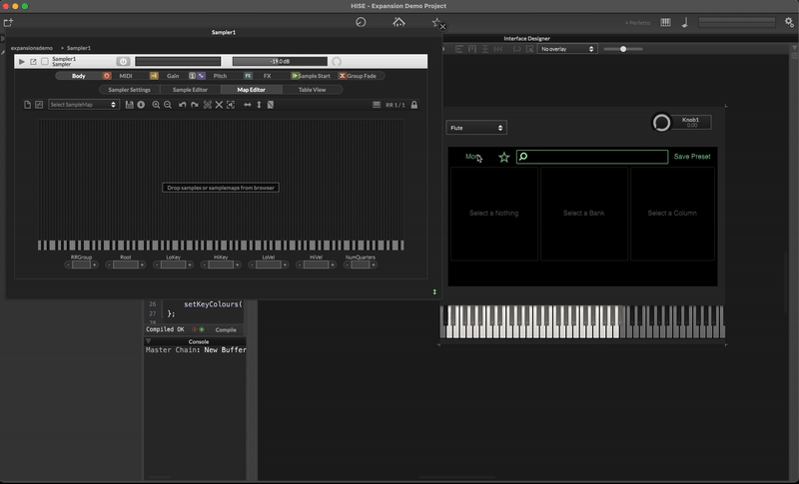Screen dimensions: 799x484
Task: Click the music note icon in top bar
Action: point(685,22)
